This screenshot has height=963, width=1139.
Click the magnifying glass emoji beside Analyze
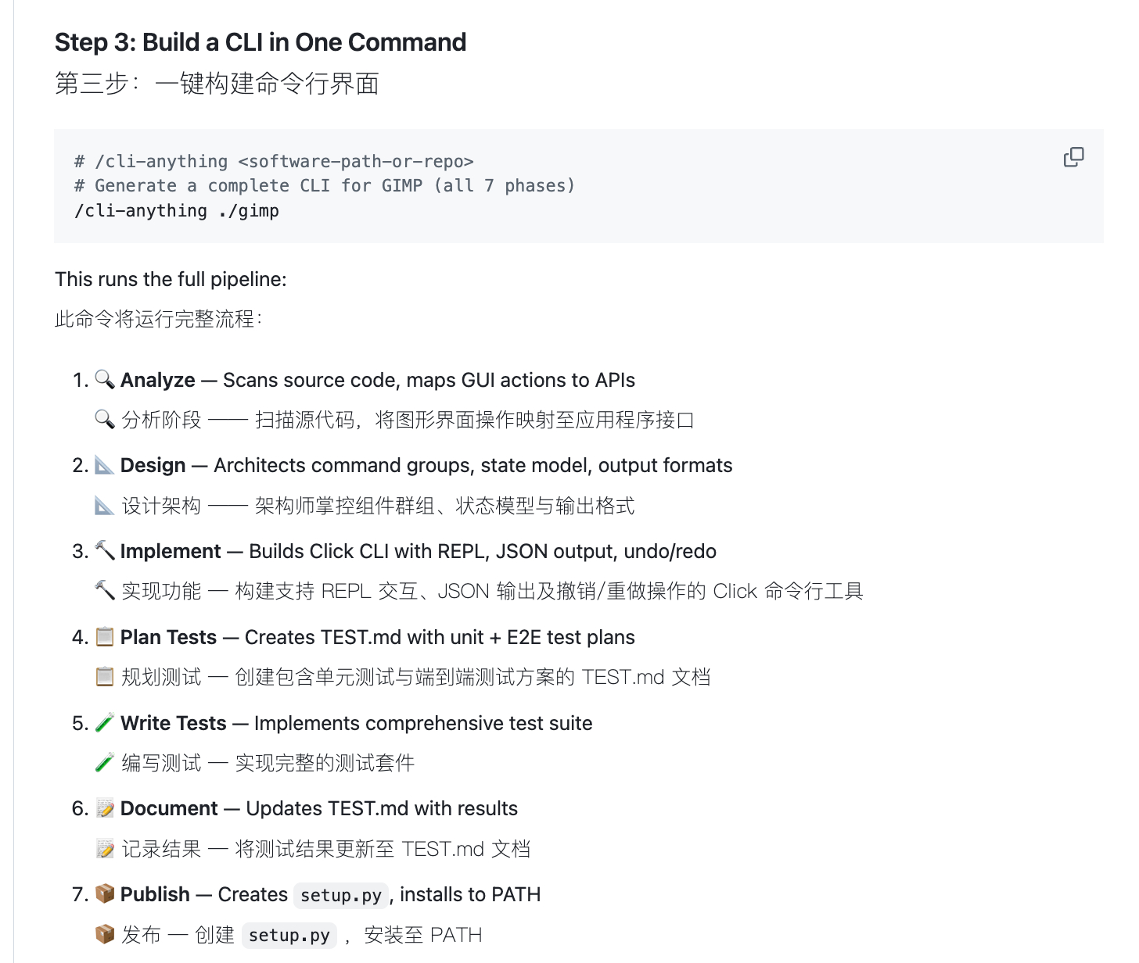coord(105,379)
